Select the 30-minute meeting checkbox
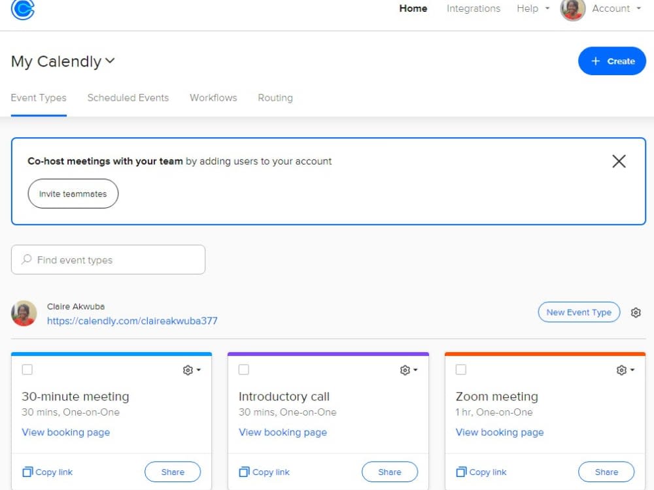Viewport: 654px width, 490px height. click(x=27, y=370)
